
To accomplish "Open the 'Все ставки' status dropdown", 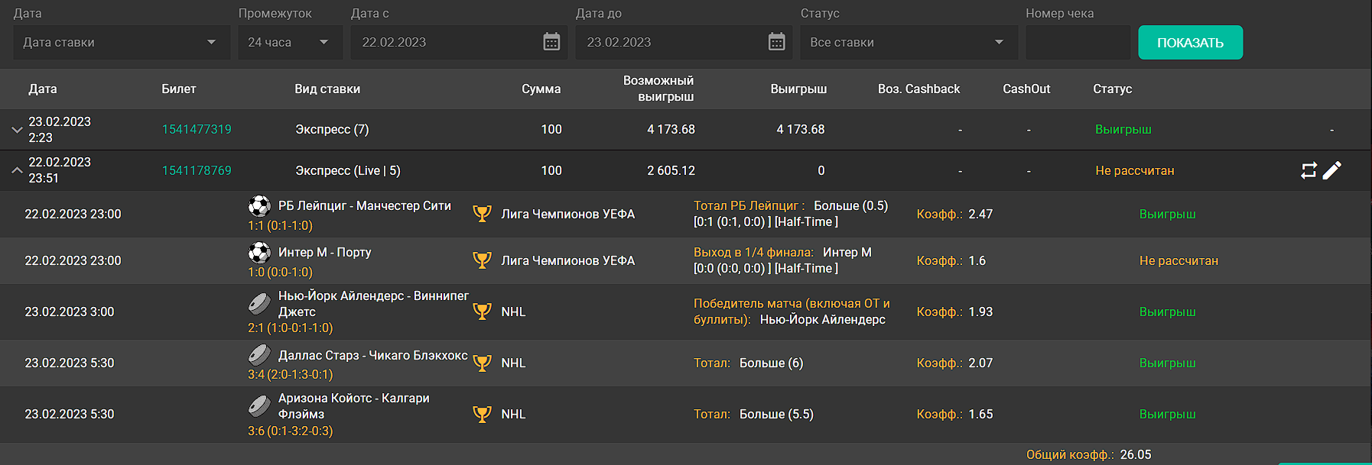I will [x=908, y=42].
